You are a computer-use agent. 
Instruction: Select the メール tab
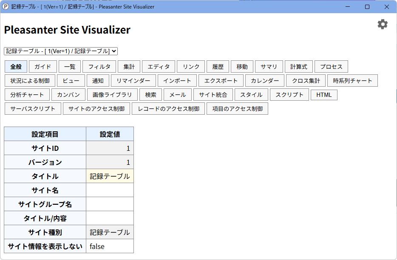(178, 95)
